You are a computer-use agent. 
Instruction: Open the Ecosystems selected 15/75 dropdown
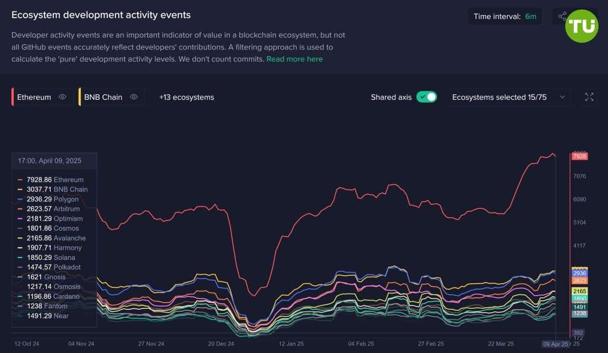509,97
